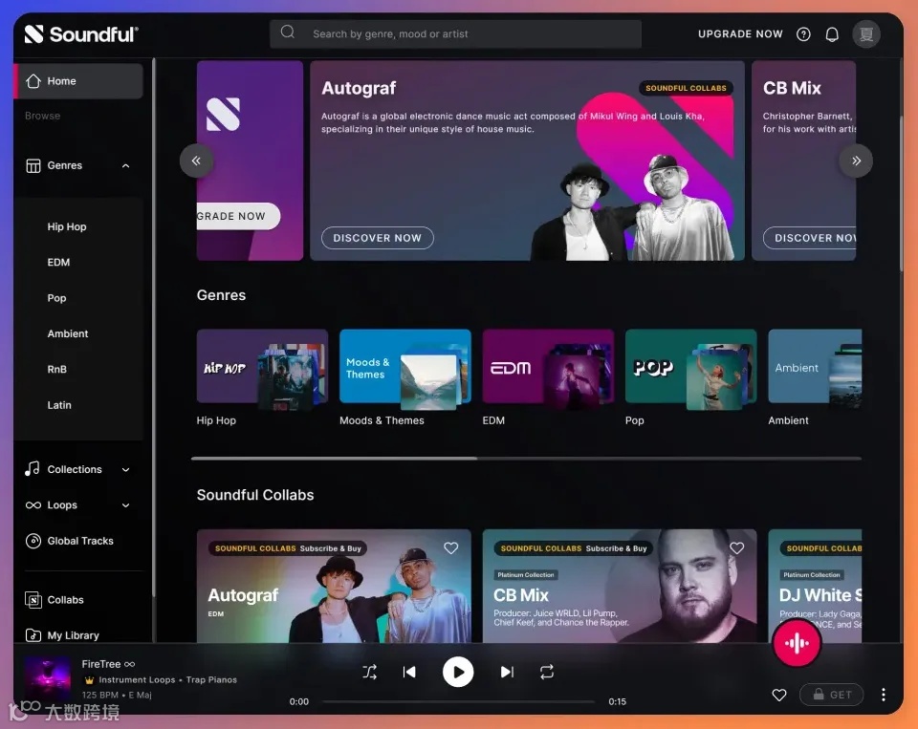This screenshot has width=918, height=729.
Task: Open the Ambient genre card
Action: [815, 370]
